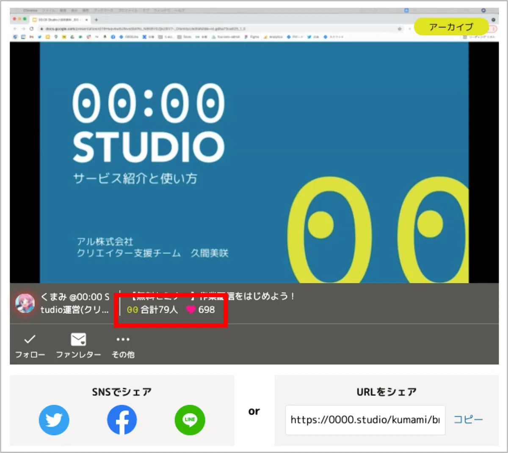
Task: Open the その他 three-dots menu
Action: coord(123,345)
